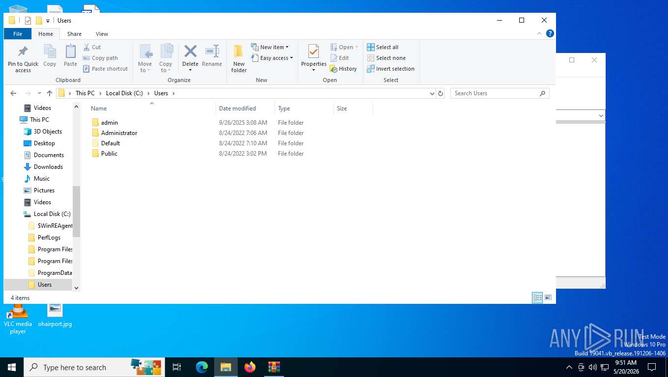Viewport: 668px width, 377px height.
Task: Click the Paste ribbon icon
Action: (70, 51)
